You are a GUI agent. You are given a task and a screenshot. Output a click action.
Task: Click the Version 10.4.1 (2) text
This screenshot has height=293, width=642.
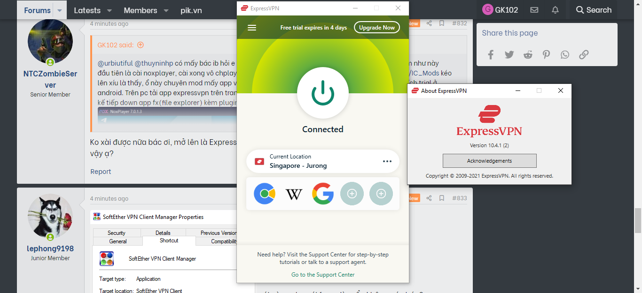tap(489, 145)
